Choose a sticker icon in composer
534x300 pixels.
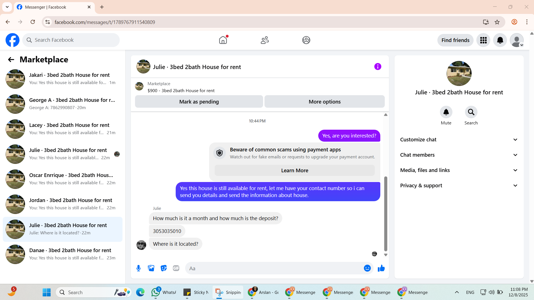(x=164, y=268)
